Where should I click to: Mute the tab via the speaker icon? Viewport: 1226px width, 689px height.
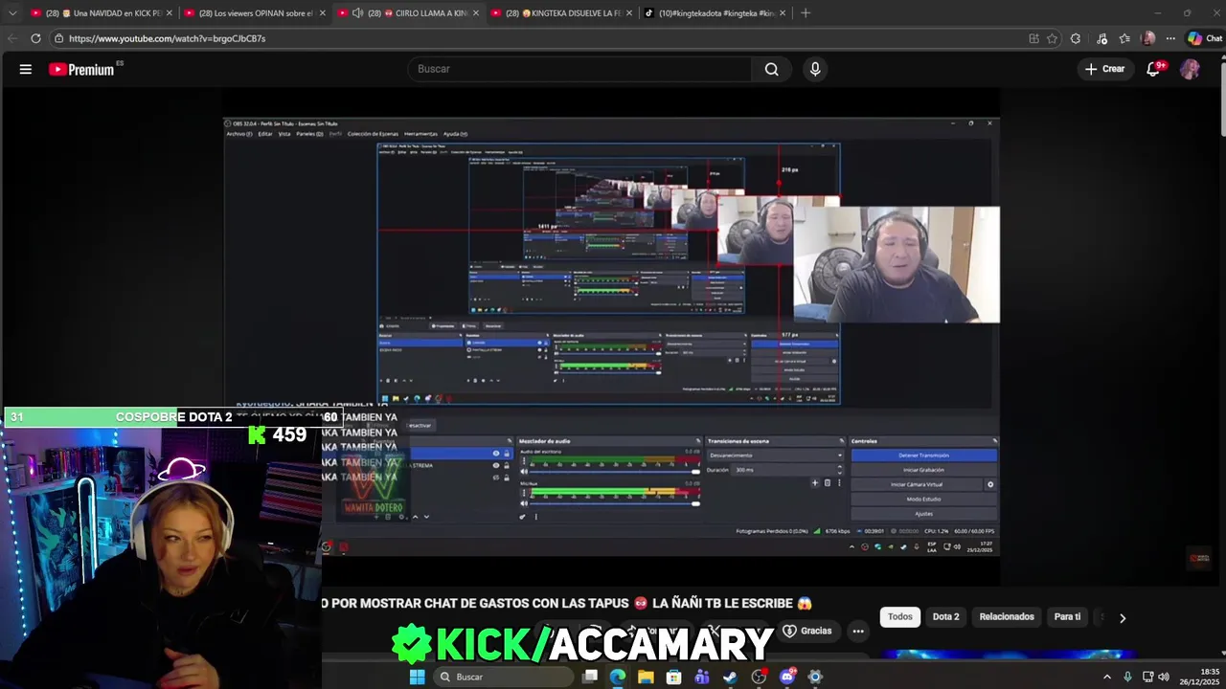[357, 13]
